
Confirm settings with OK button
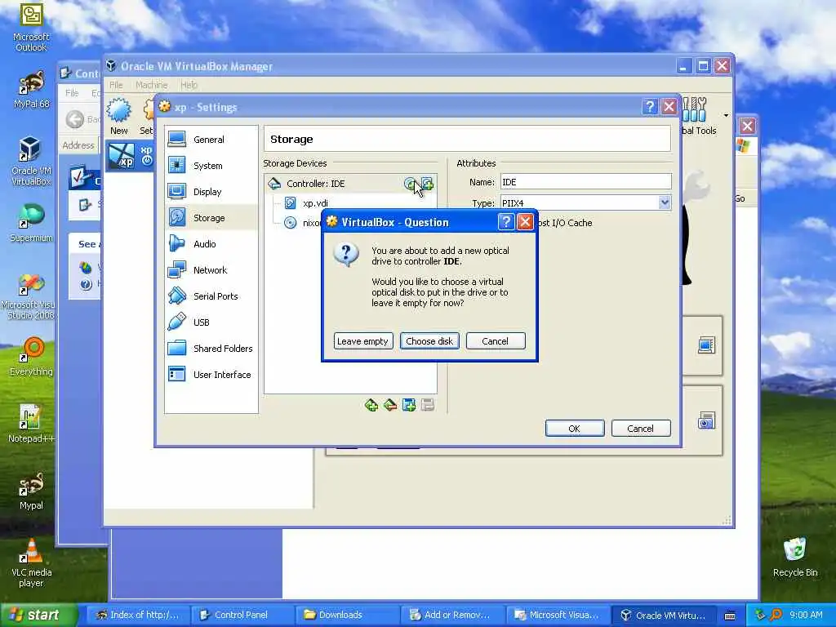click(x=575, y=429)
